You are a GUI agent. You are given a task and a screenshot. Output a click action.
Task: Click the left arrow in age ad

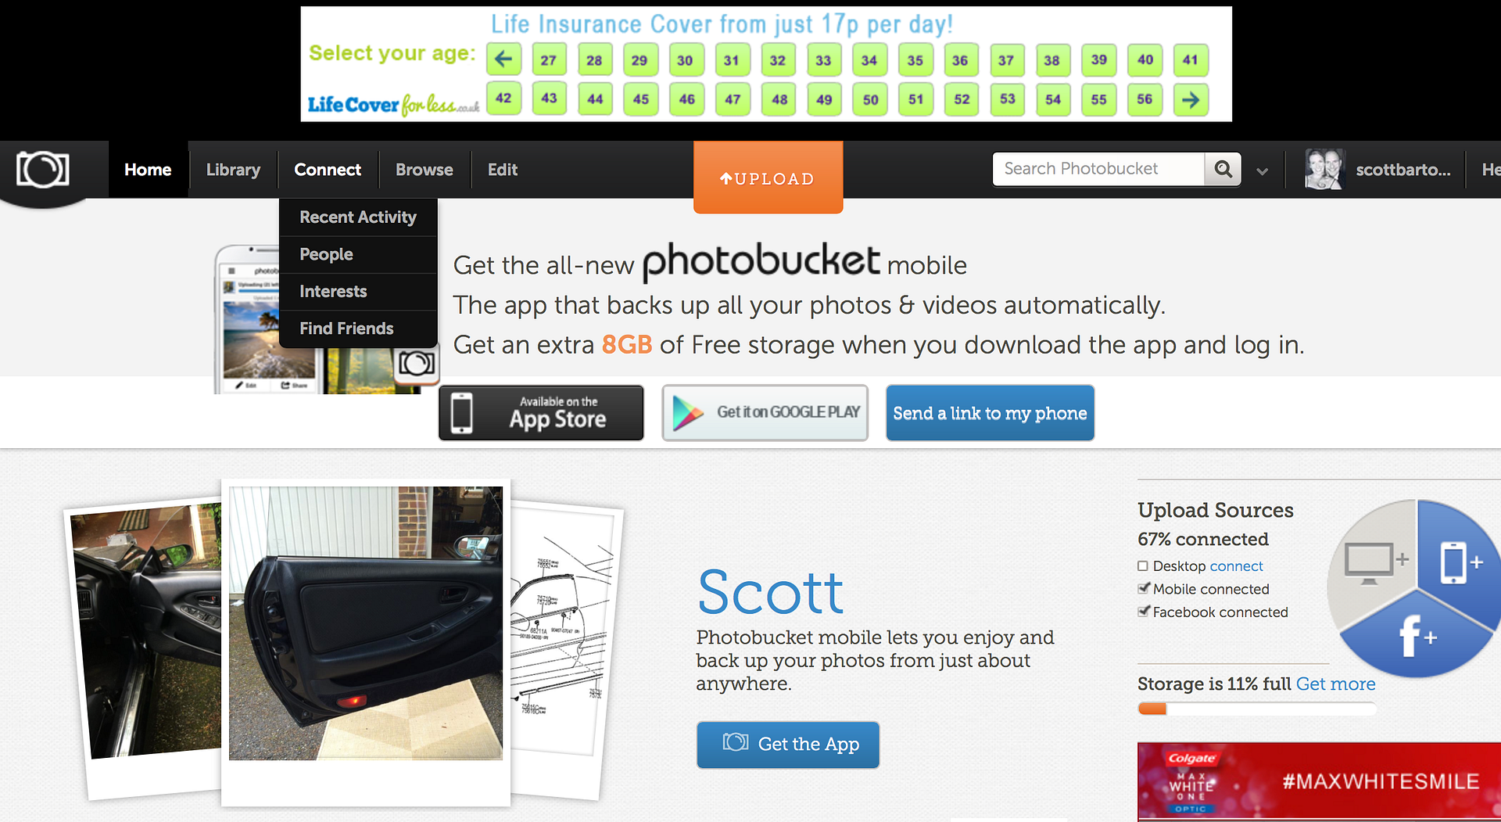(503, 59)
